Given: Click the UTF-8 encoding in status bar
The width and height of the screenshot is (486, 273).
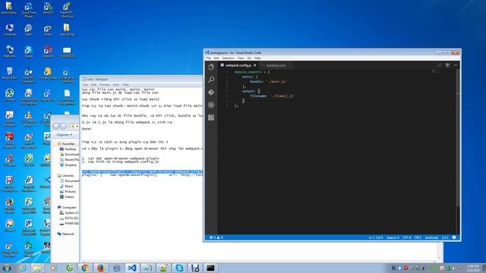Looking at the screenshot, I should (x=407, y=237).
